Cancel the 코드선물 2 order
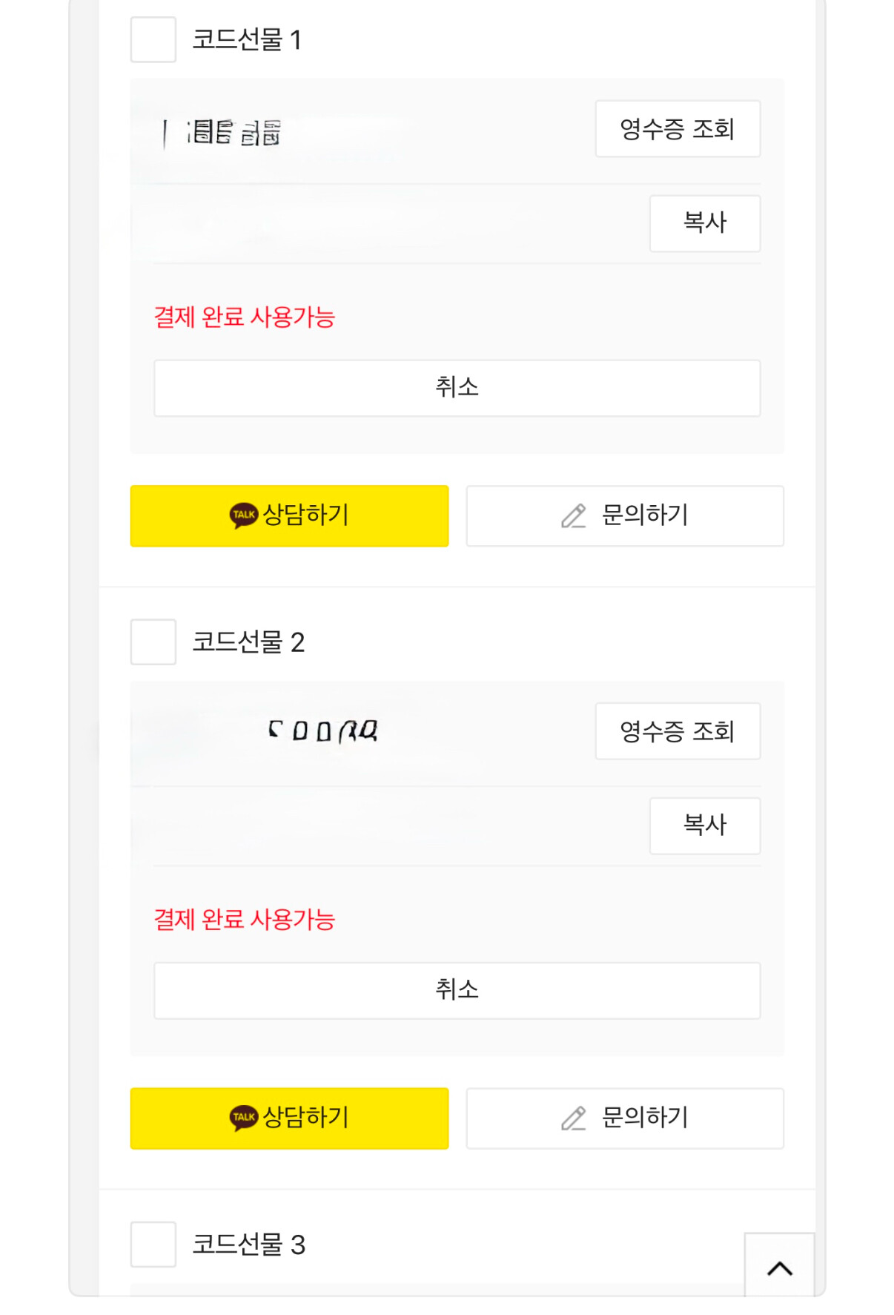The height and width of the screenshot is (1315, 894). pos(457,990)
